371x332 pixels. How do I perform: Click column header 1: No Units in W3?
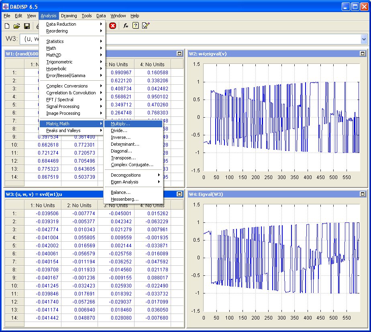[43, 206]
